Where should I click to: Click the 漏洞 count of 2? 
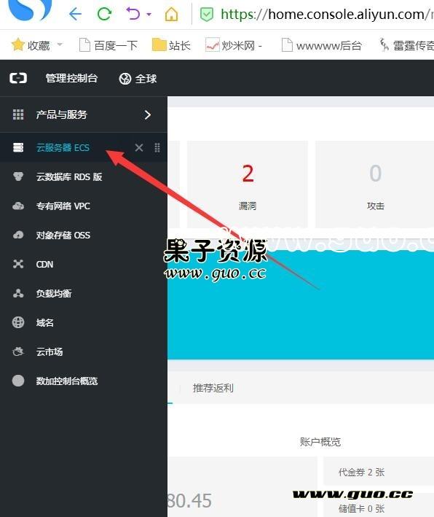tap(248, 174)
